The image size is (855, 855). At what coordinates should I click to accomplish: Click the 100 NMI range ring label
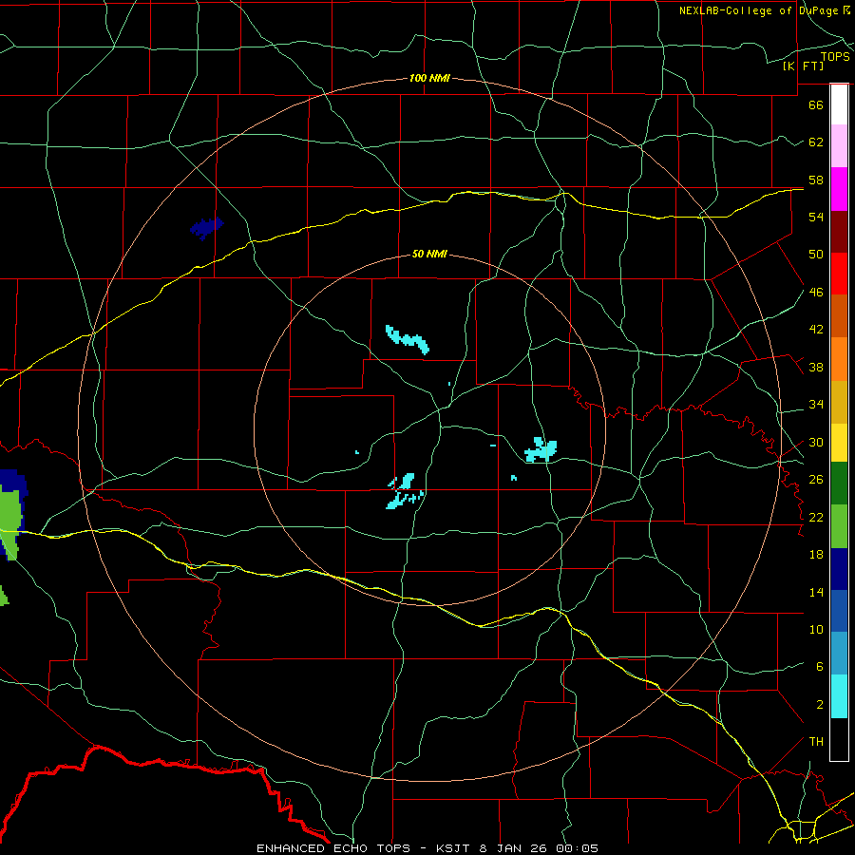click(429, 78)
